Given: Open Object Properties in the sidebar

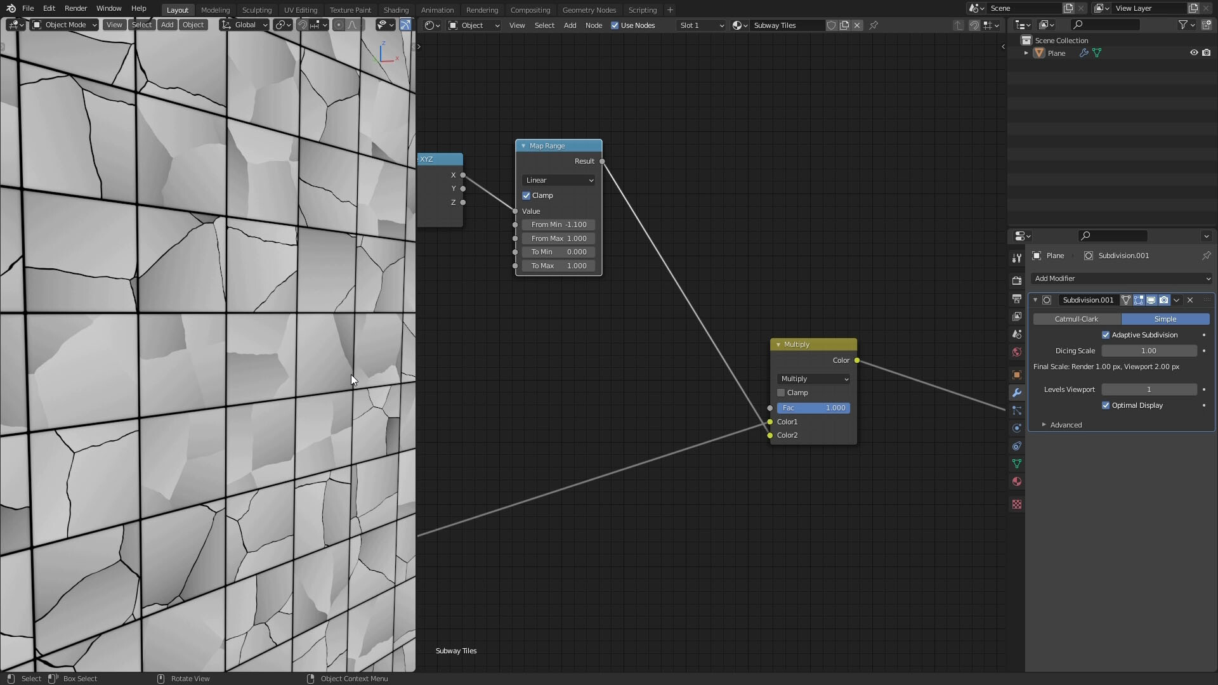Looking at the screenshot, I should tap(1017, 375).
